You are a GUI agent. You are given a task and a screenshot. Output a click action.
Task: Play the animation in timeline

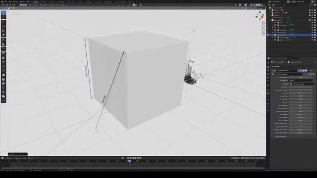(x=135, y=158)
